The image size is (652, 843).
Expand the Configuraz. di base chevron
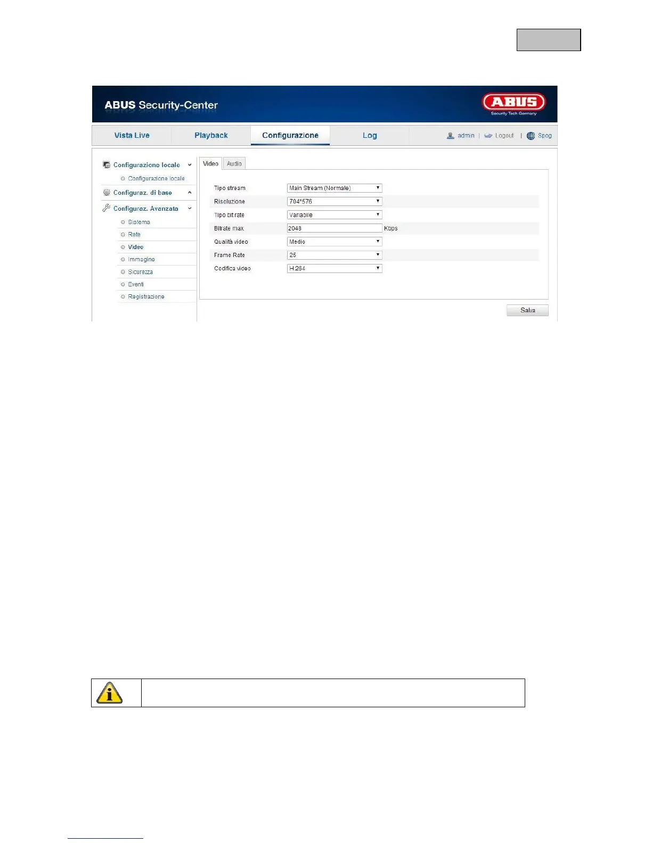coord(190,193)
